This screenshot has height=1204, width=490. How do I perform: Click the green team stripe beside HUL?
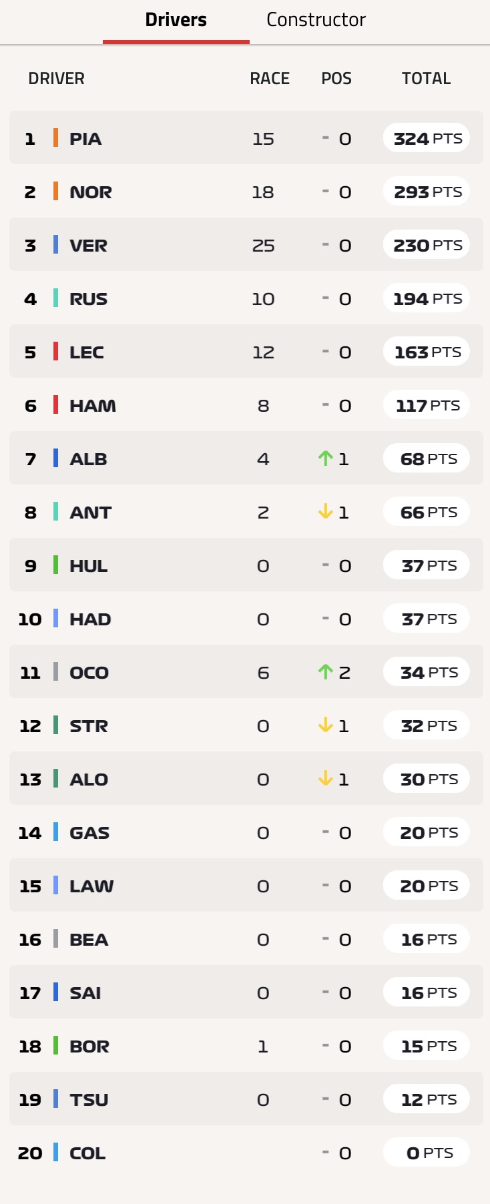click(56, 565)
